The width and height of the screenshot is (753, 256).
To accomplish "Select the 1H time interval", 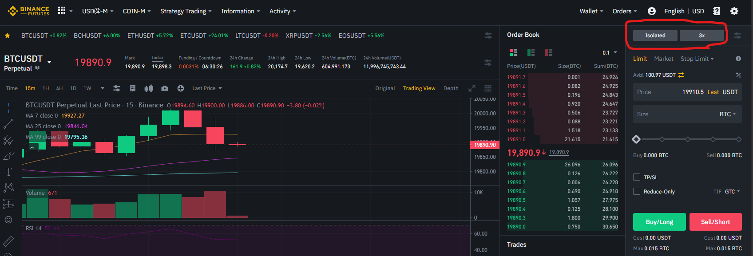I will [x=46, y=88].
